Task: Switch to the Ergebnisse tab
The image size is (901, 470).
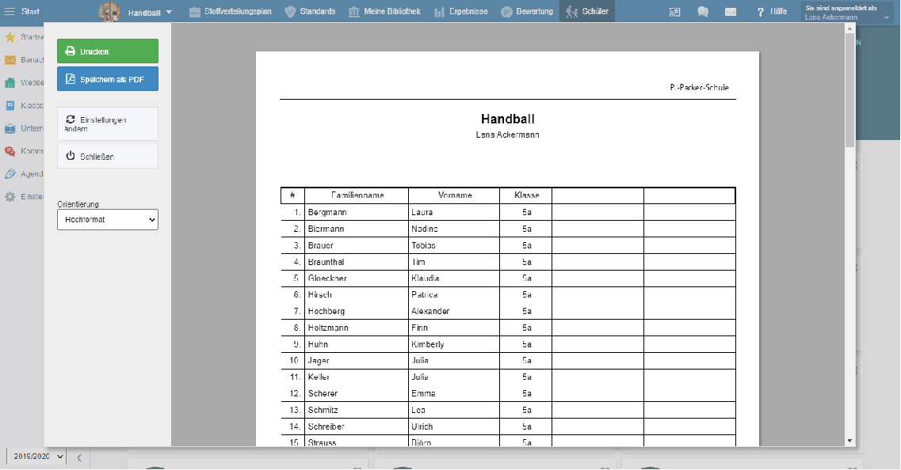Action: coord(461,12)
